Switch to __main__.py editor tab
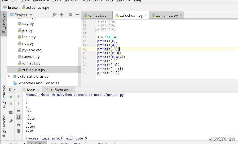238x144 pixels. click(167, 15)
